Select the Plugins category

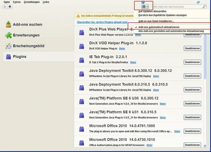click(x=39, y=56)
